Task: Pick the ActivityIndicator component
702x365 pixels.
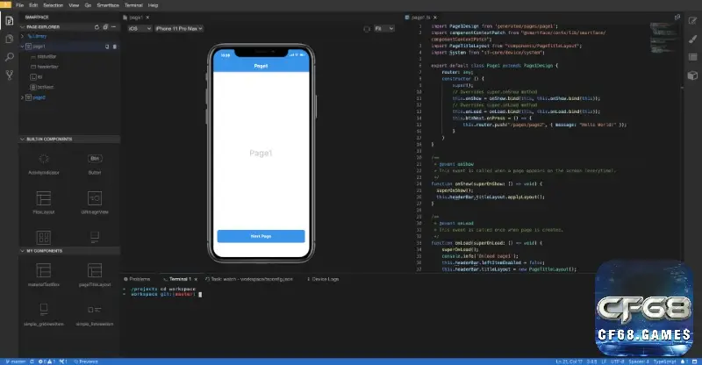Action: click(44, 164)
